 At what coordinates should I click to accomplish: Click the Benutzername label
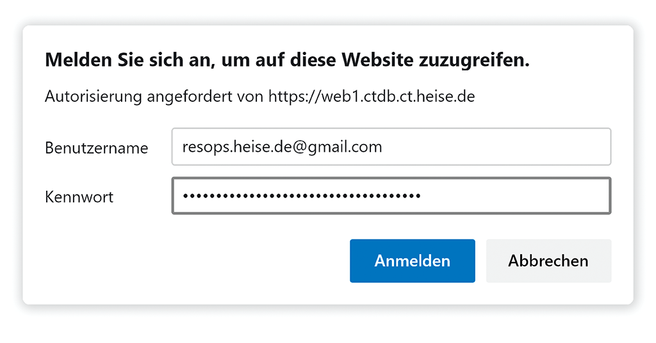[96, 148]
